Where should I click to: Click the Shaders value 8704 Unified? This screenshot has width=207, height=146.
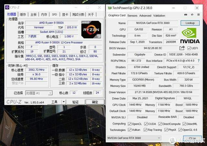point(141,67)
